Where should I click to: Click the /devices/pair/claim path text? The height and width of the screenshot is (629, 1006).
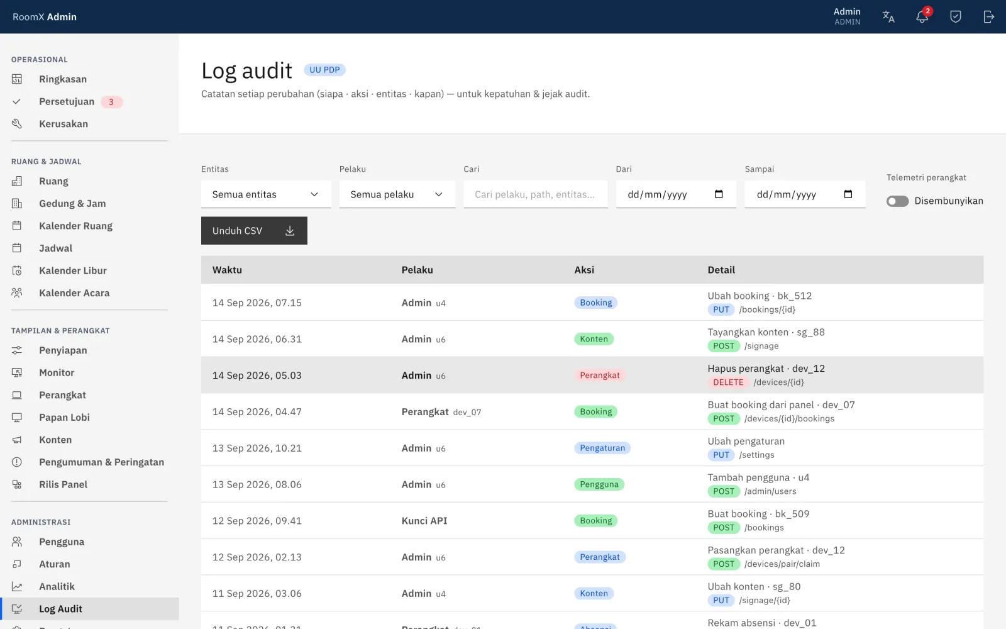[782, 564]
